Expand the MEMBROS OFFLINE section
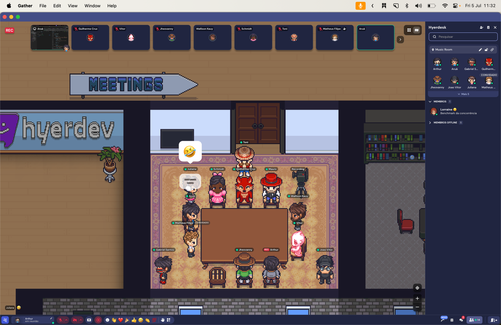This screenshot has height=325, width=501. coord(430,123)
